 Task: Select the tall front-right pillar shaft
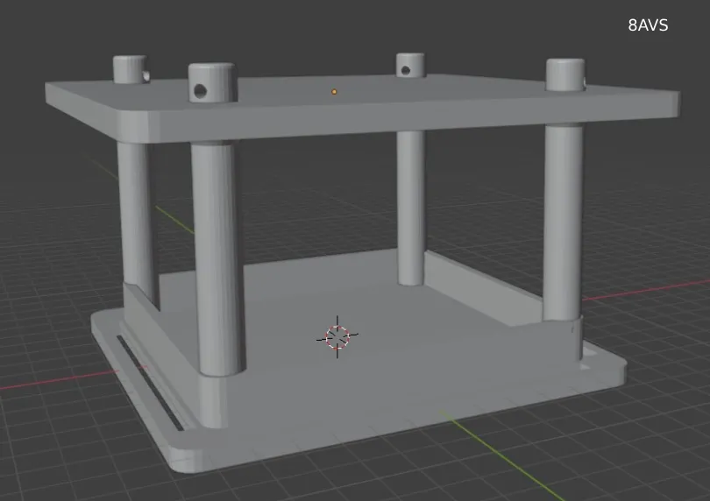coord(563,219)
